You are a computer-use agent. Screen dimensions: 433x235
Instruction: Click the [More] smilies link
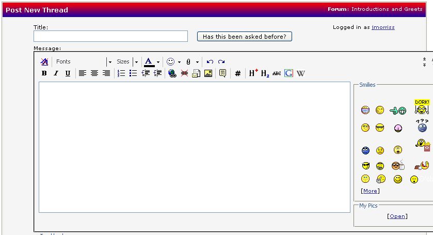[370, 191]
